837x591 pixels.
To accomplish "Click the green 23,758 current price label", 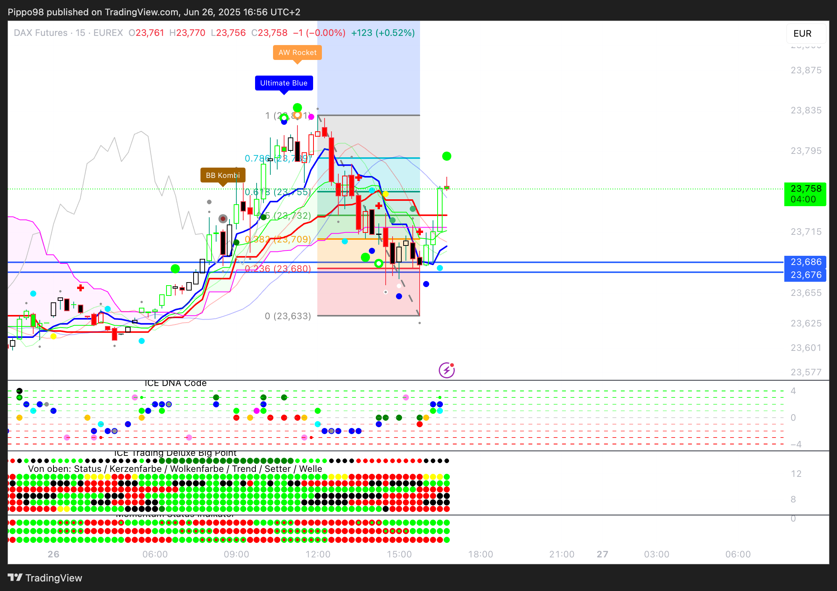I will point(805,194).
